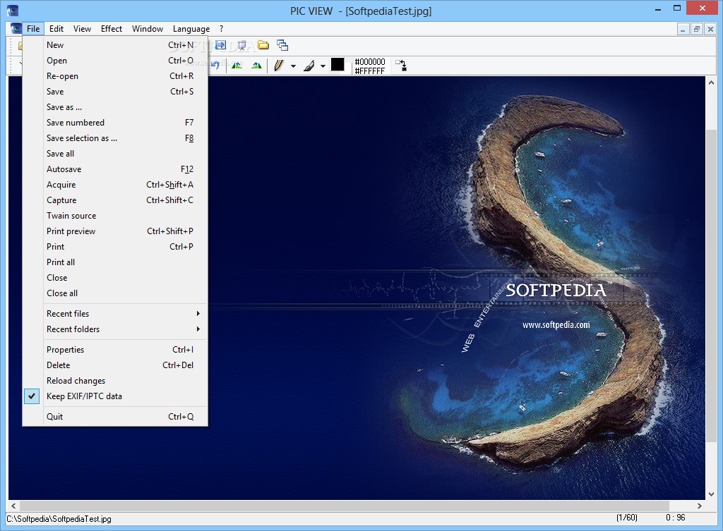
Task: Choose Print all entry
Action: 115,262
